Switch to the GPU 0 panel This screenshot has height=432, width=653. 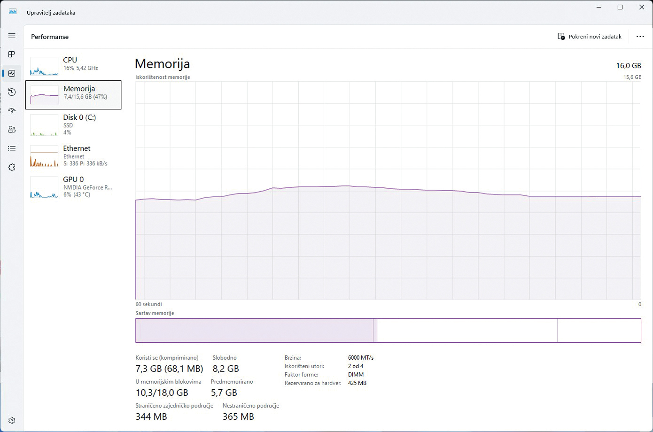pyautogui.click(x=74, y=186)
